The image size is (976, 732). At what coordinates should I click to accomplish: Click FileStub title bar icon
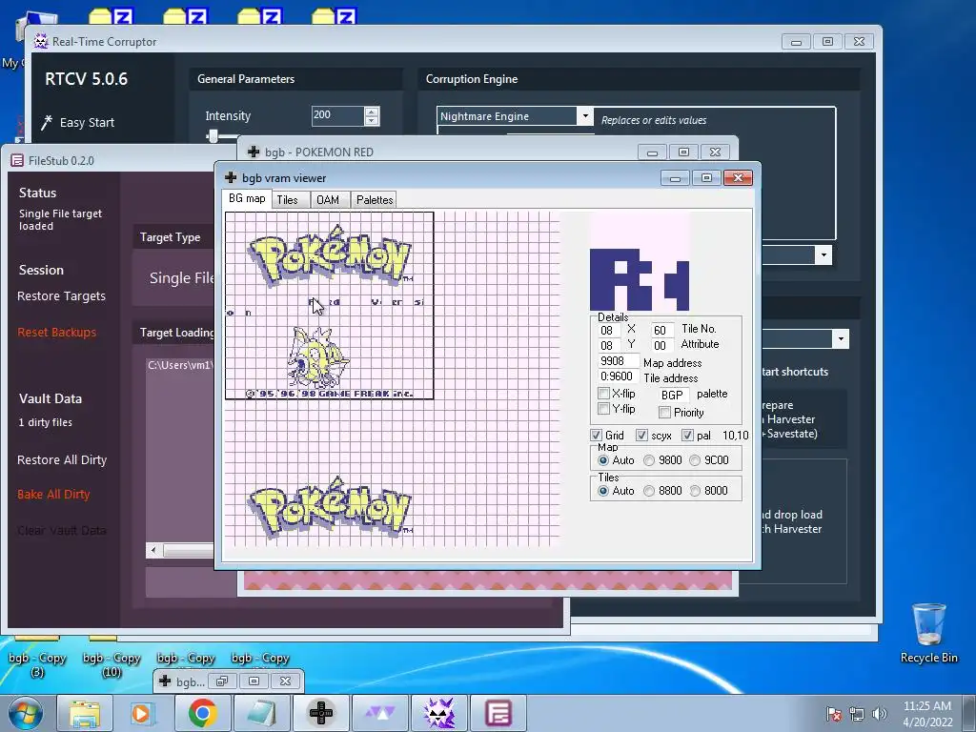click(x=17, y=160)
